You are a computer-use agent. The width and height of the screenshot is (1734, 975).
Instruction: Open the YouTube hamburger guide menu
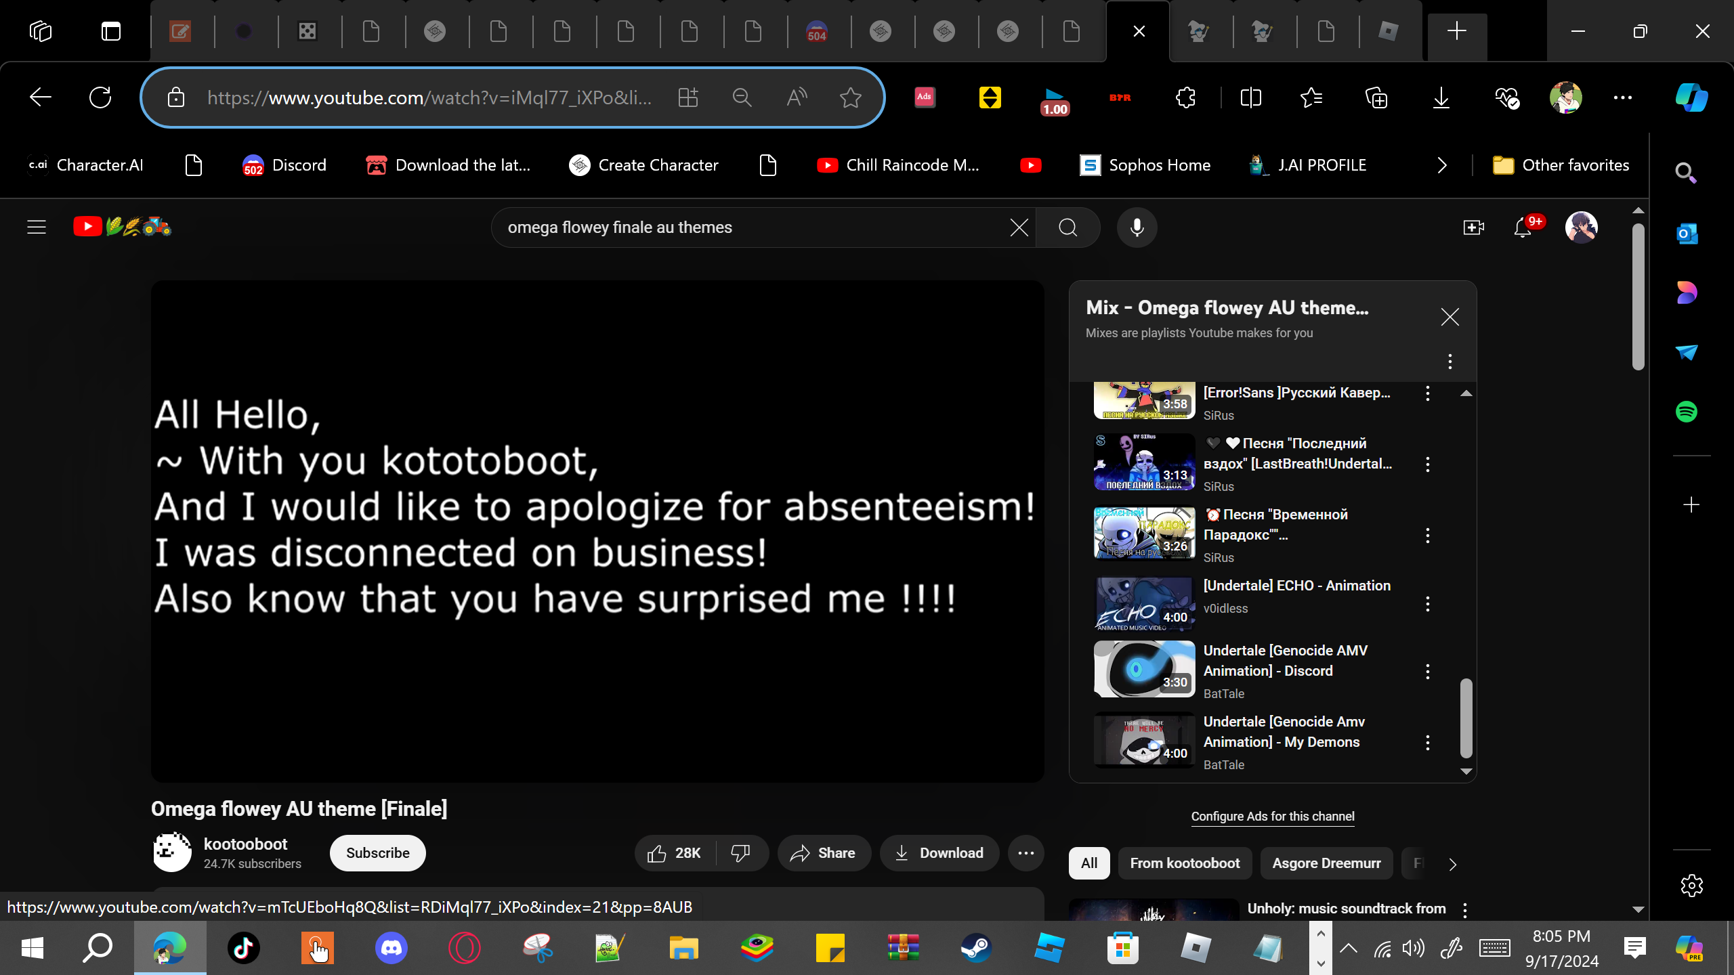(x=37, y=227)
